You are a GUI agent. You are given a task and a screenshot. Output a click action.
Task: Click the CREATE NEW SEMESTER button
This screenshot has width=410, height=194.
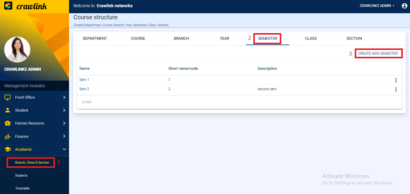click(378, 54)
